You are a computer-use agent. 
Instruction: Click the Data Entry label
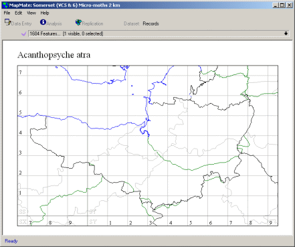click(x=21, y=23)
